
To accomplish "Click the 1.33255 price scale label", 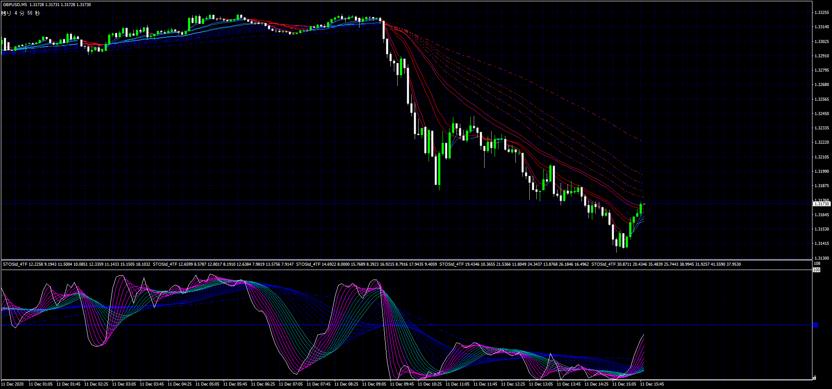I will (821, 13).
